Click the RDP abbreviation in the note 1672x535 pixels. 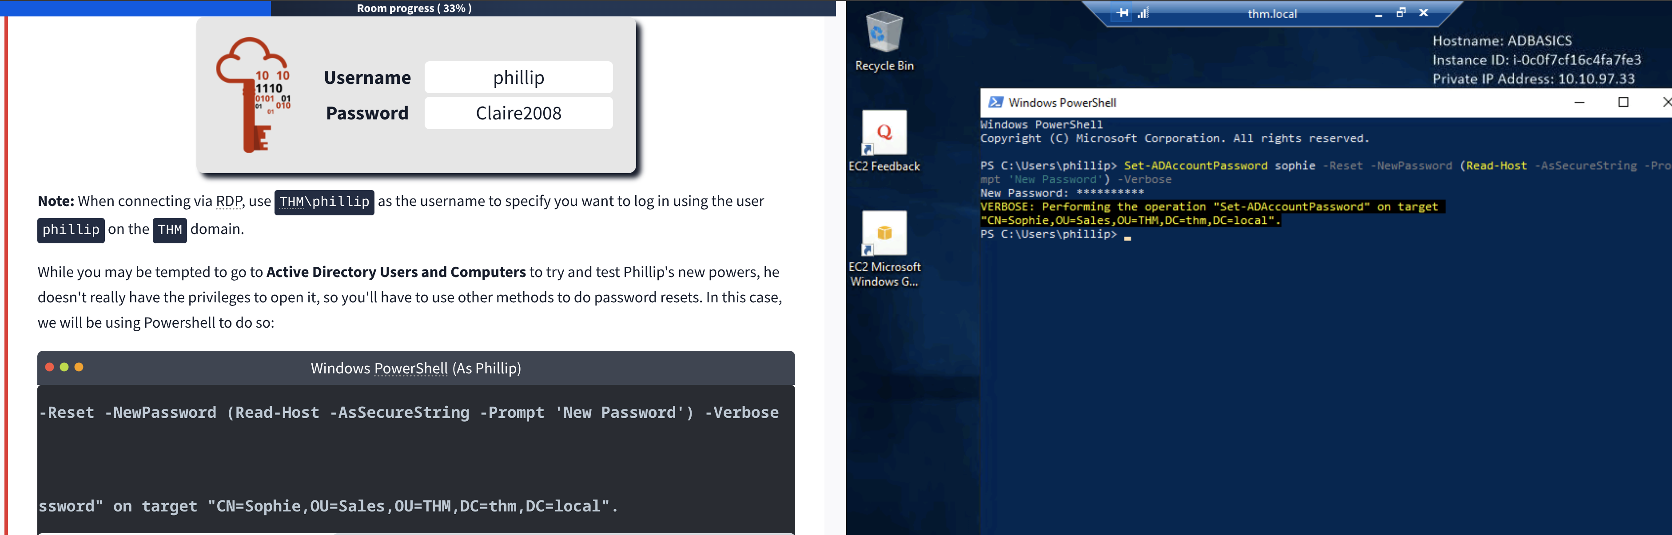229,202
